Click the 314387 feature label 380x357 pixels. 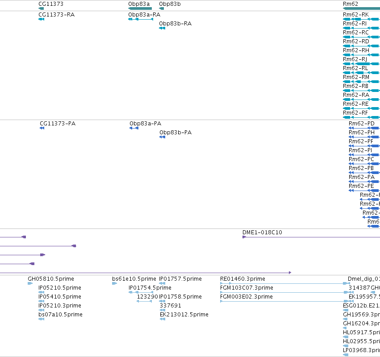click(x=359, y=288)
